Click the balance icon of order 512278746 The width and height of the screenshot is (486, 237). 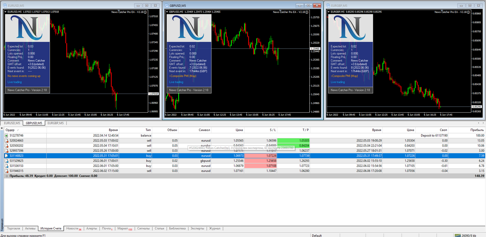point(6,135)
